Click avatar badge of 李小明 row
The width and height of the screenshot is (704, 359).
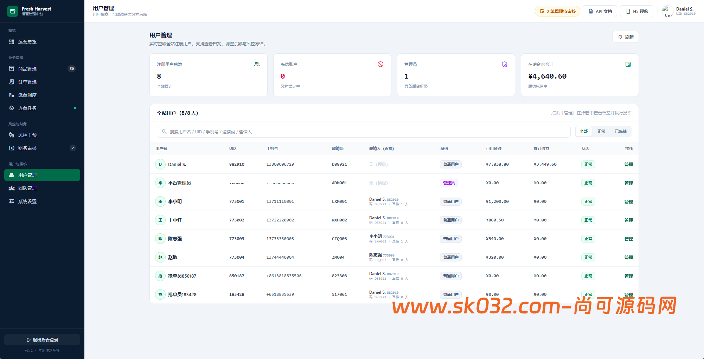click(x=160, y=201)
